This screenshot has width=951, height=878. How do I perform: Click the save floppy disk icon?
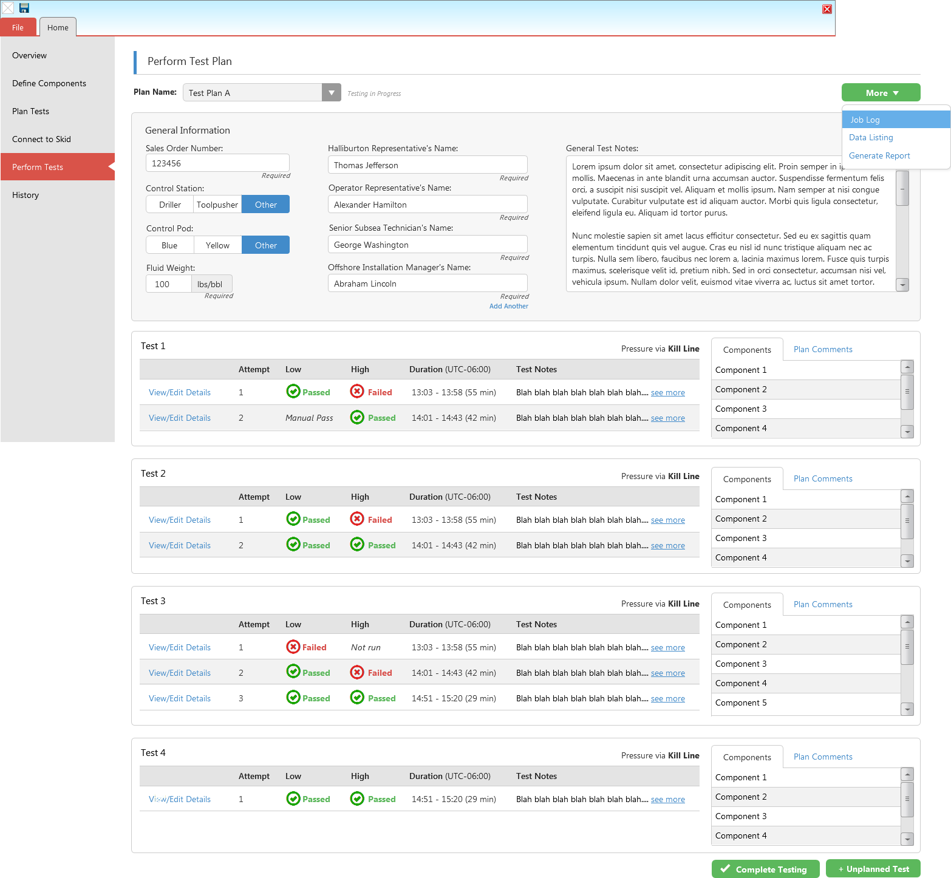point(24,8)
